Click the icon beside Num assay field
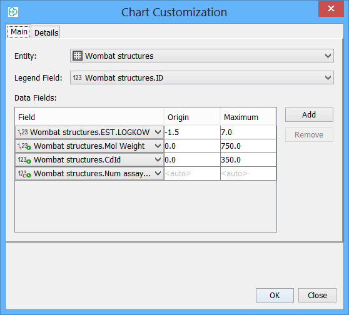The height and width of the screenshot is (315, 349). pyautogui.click(x=24, y=174)
